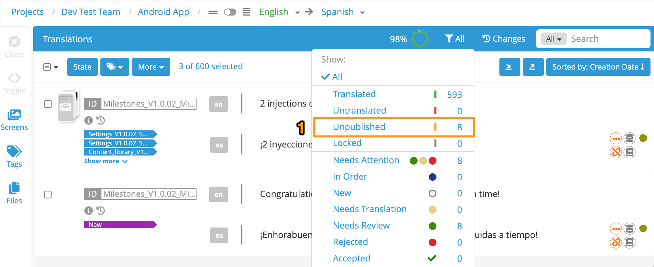Choose Needs Review from the Show menu
This screenshot has width=654, height=267.
click(x=361, y=225)
